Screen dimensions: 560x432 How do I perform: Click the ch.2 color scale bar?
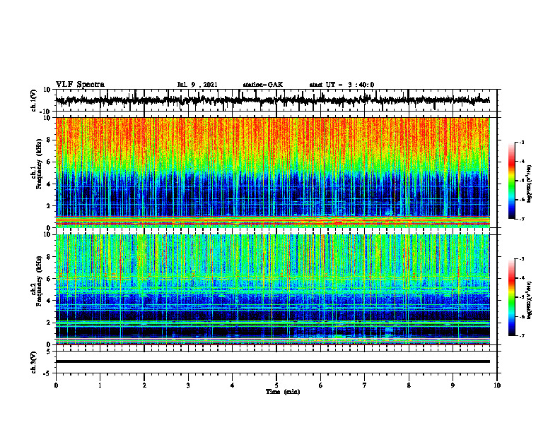511,297
